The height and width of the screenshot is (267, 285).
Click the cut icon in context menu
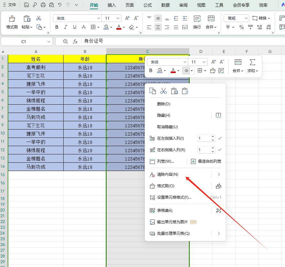click(164, 91)
